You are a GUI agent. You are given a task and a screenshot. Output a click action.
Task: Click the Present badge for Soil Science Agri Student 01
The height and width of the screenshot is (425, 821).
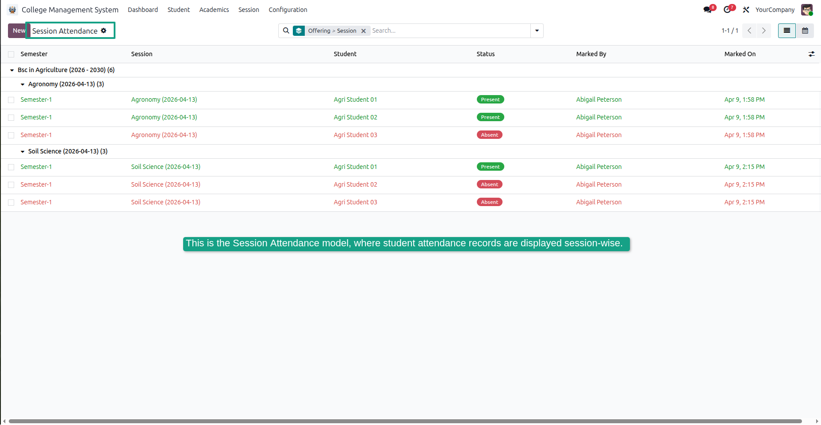(x=490, y=167)
